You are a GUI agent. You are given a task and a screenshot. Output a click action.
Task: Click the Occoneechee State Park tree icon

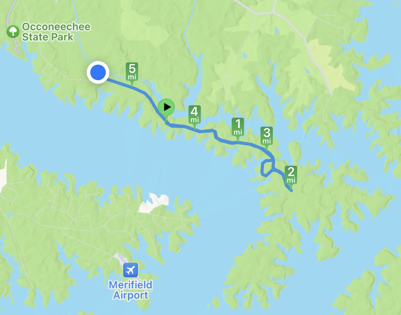pyautogui.click(x=13, y=32)
